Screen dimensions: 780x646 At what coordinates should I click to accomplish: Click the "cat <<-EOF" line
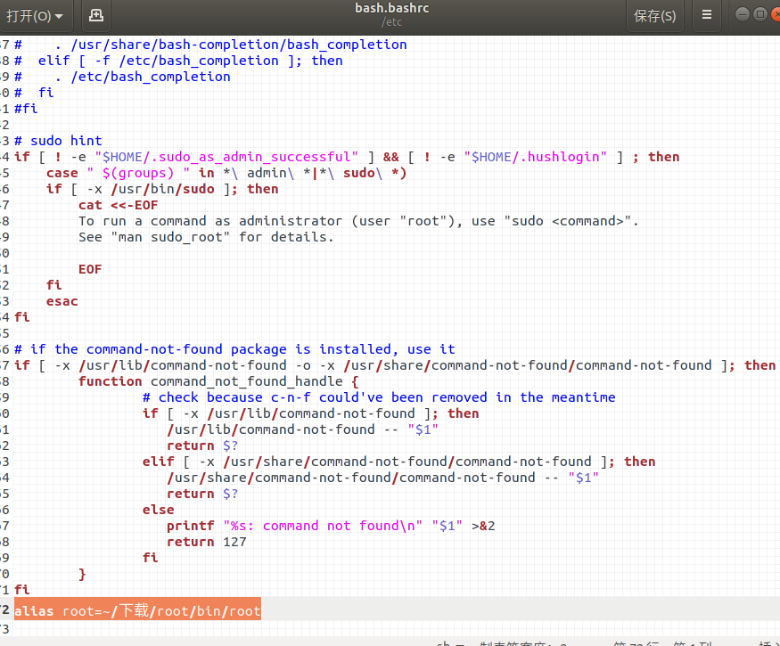(x=118, y=205)
